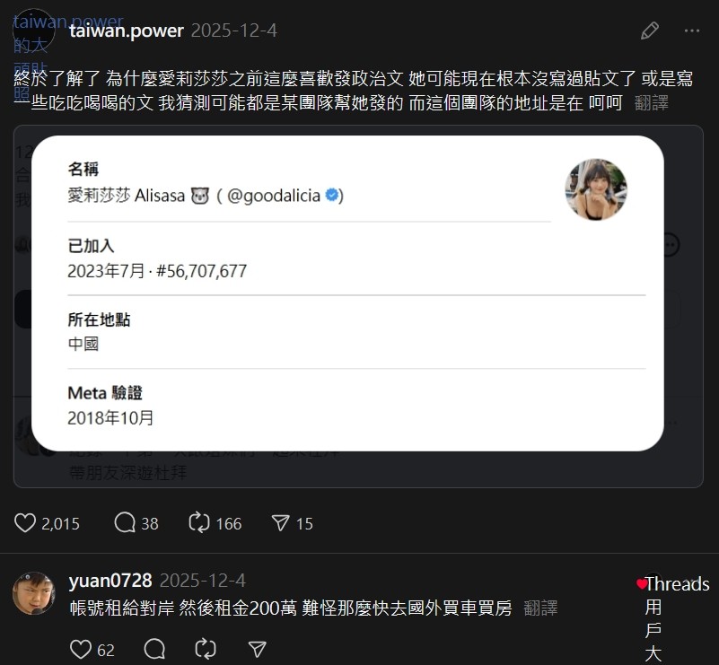View the Alisasa profile photo in the card

[596, 189]
